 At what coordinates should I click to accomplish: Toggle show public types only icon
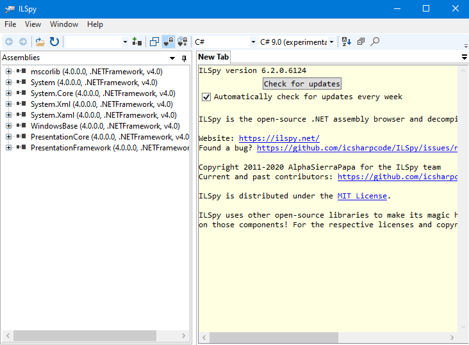coord(154,42)
